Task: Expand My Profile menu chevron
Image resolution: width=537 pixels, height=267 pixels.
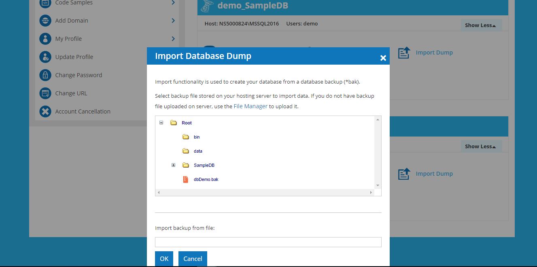Action: coord(173,39)
